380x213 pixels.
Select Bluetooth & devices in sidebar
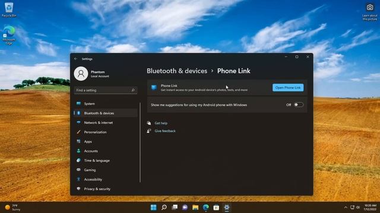[106, 113]
